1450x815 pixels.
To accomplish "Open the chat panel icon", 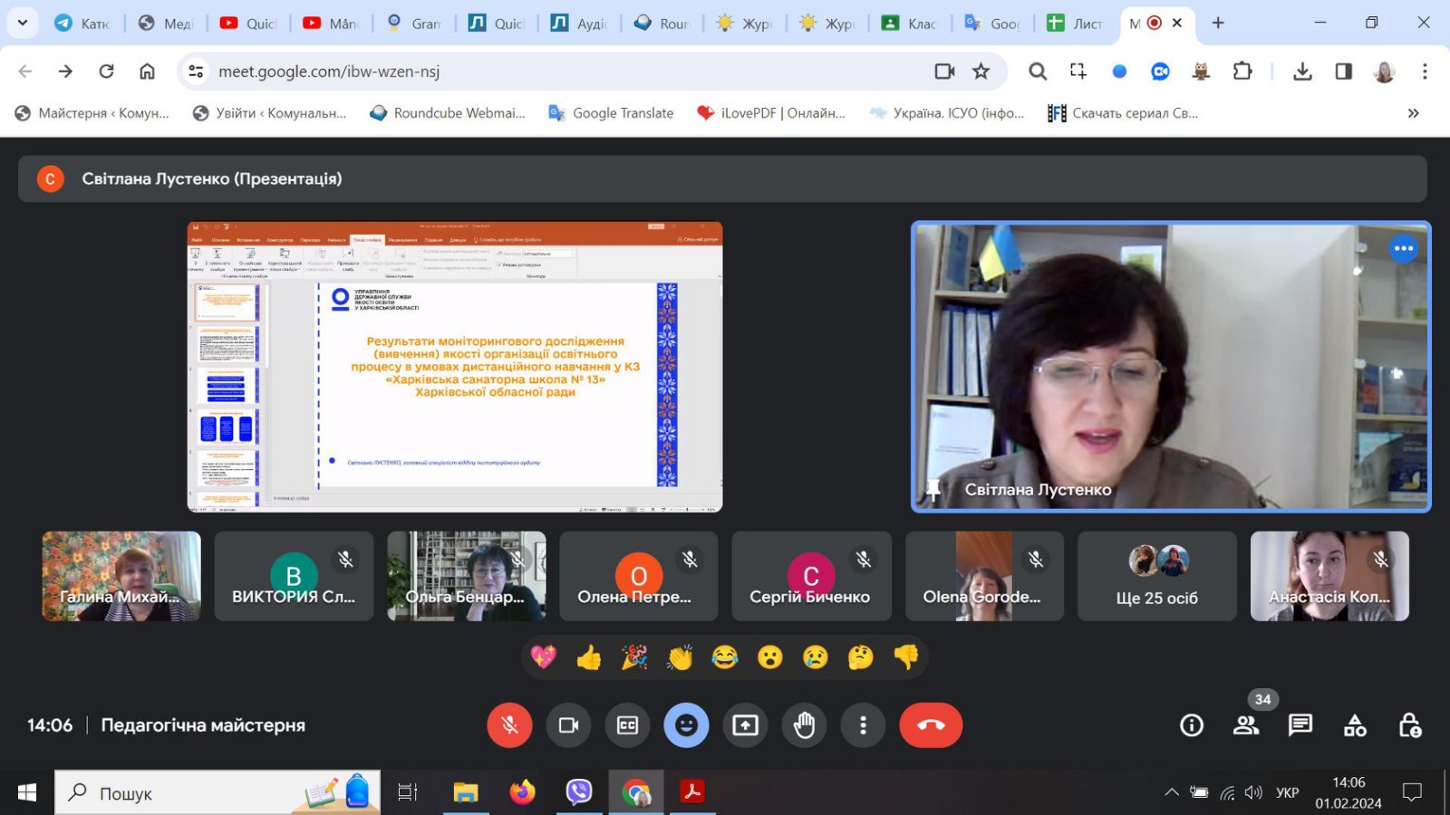I will (x=1300, y=725).
